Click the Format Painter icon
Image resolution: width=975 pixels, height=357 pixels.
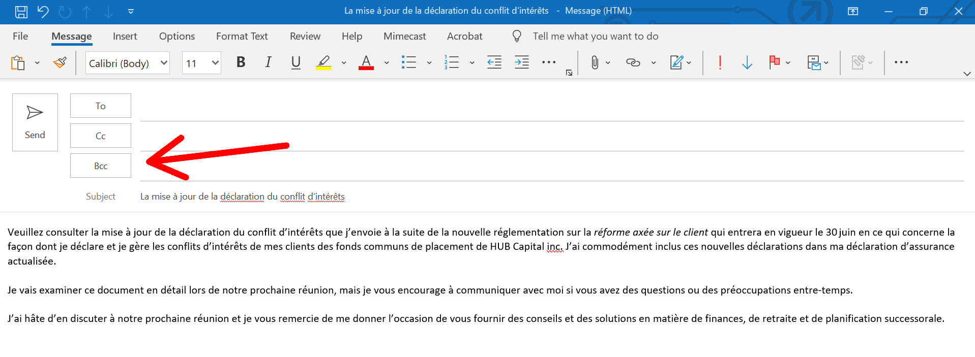(x=60, y=62)
